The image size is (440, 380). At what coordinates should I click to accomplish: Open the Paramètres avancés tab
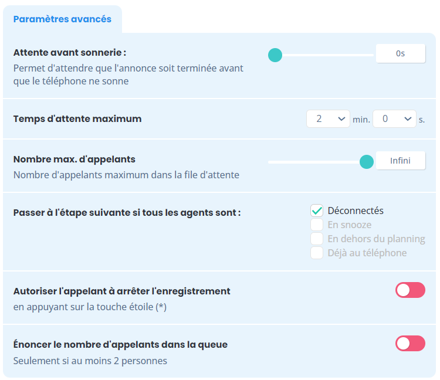coord(62,19)
